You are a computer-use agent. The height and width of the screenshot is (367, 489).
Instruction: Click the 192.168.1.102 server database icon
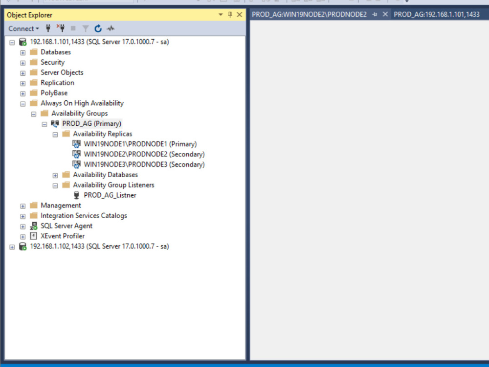pyautogui.click(x=23, y=247)
